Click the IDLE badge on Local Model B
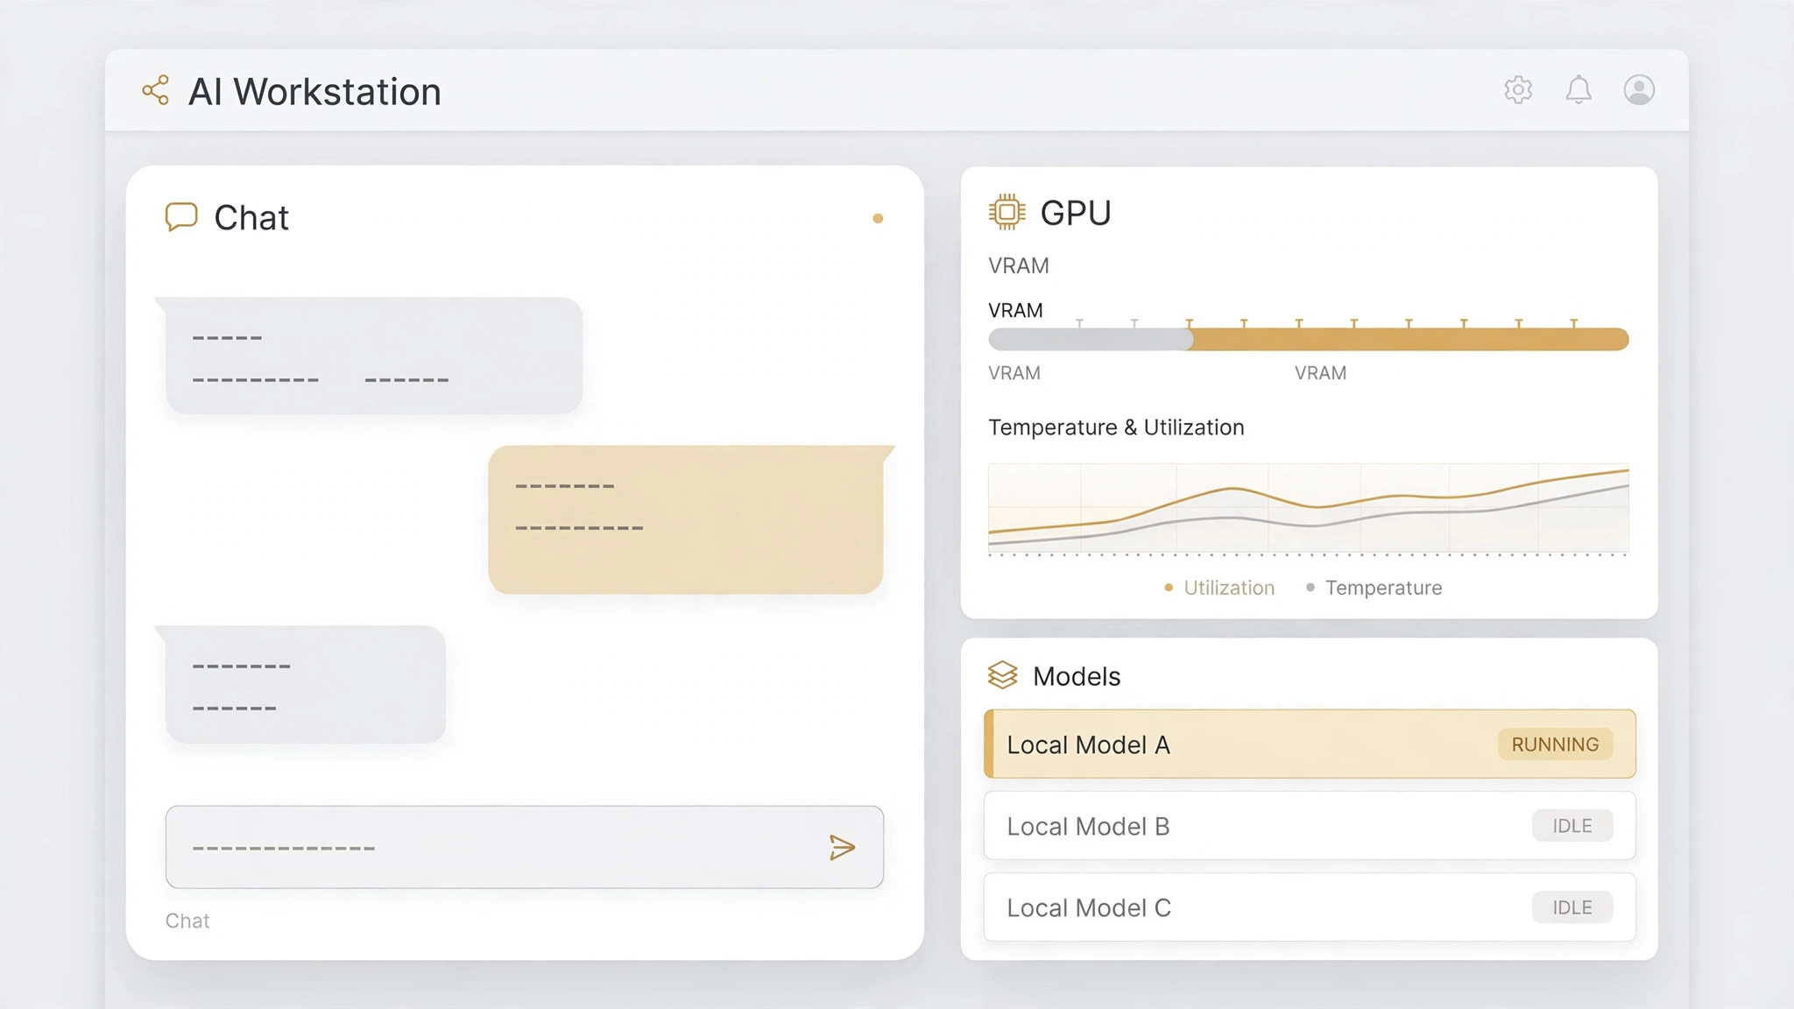Screen dimensions: 1794x1009 click(1572, 825)
